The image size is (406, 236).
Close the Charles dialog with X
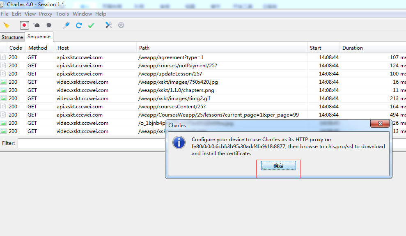click(x=380, y=124)
